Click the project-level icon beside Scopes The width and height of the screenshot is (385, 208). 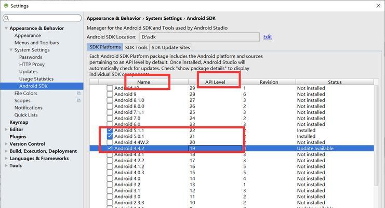(78, 100)
